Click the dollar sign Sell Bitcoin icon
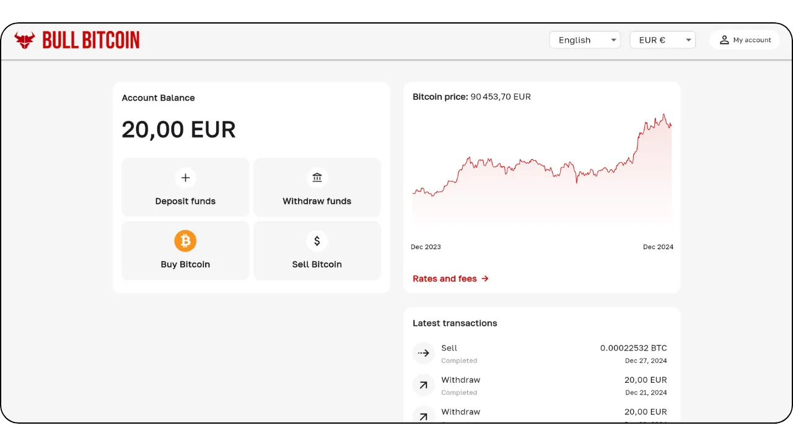This screenshot has height=446, width=793. tap(317, 241)
